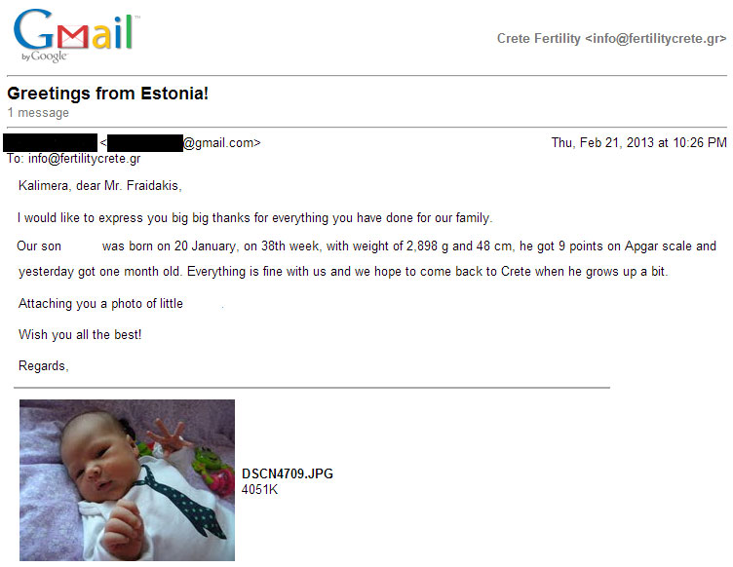Screen dimensions: 733x567
Task: Click the 'by Google' text under logo
Action: pyautogui.click(x=45, y=57)
